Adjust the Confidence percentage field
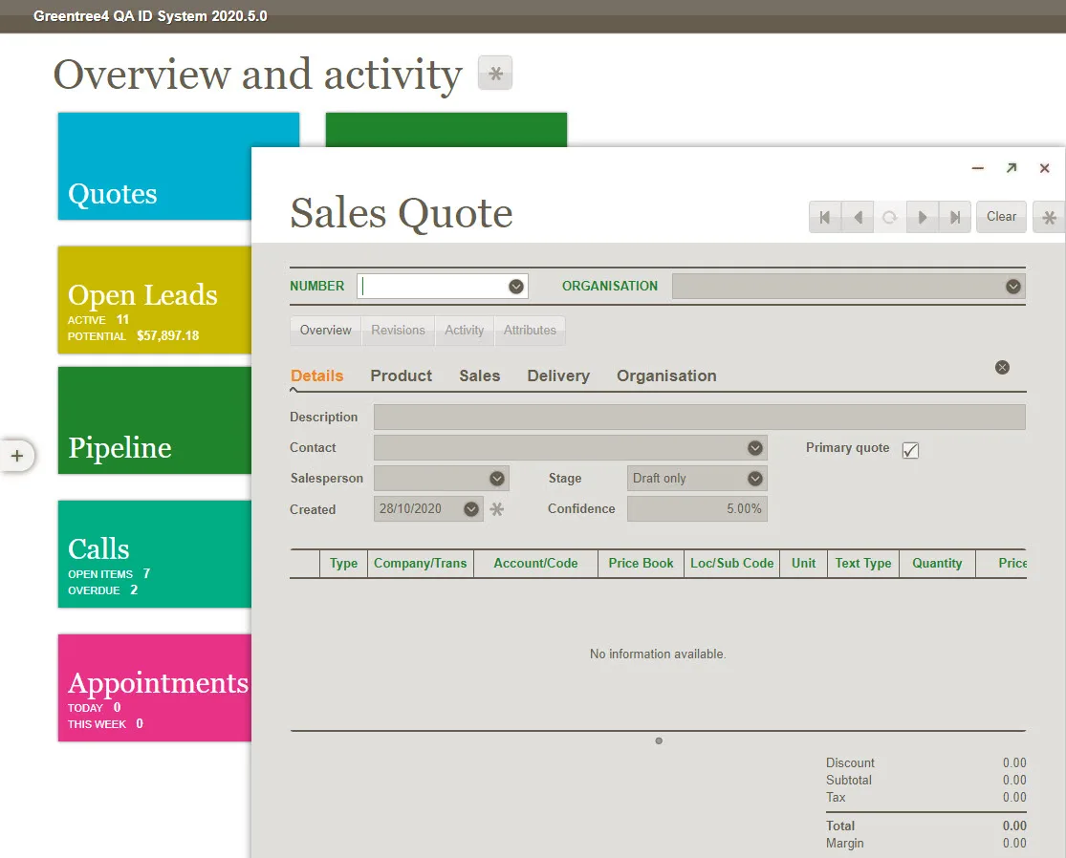The height and width of the screenshot is (858, 1066). click(697, 508)
